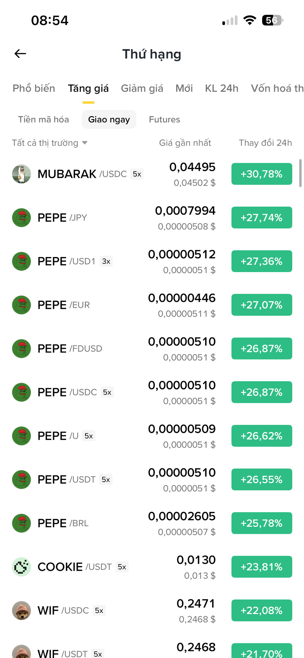Tap the Wi-Fi status icon
Viewport: 304px width, 658px height.
(250, 20)
